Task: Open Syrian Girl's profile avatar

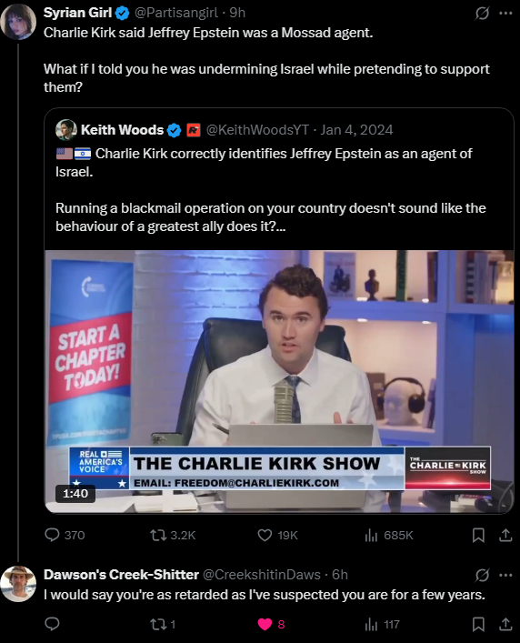Action: (x=18, y=21)
